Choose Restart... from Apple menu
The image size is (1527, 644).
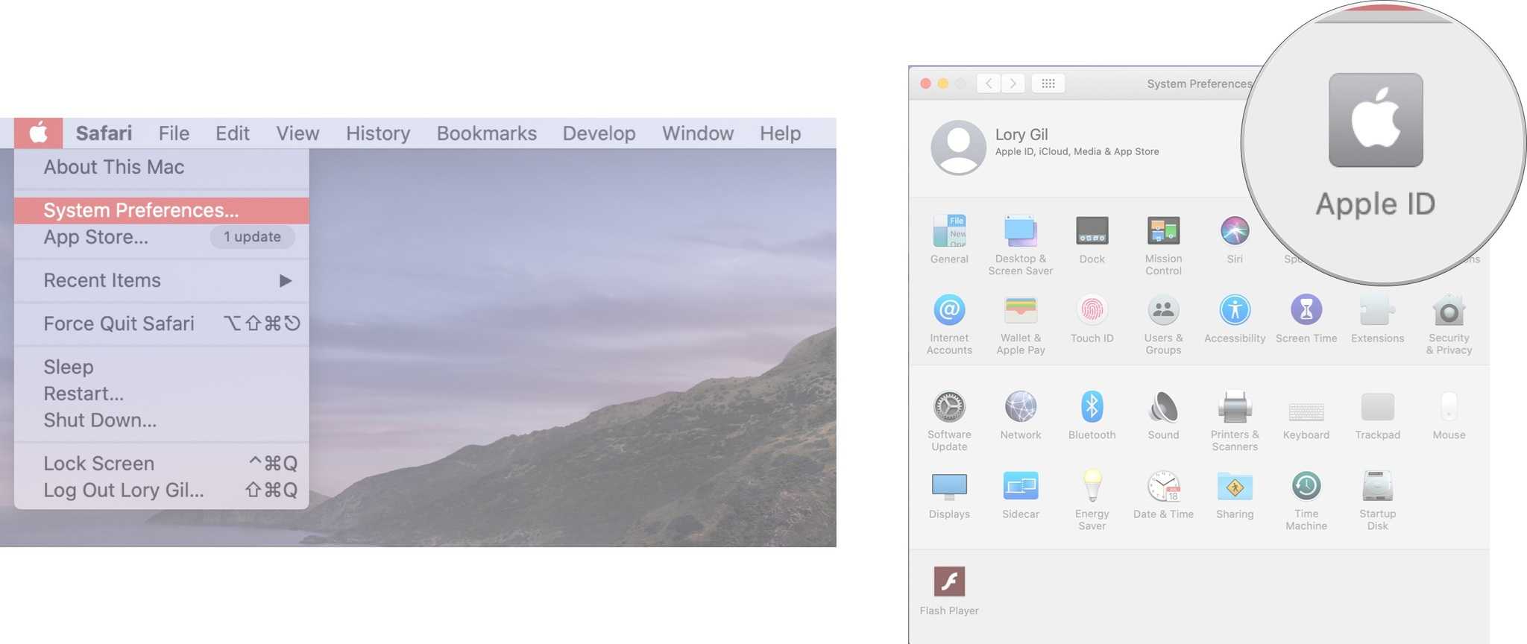point(161,394)
